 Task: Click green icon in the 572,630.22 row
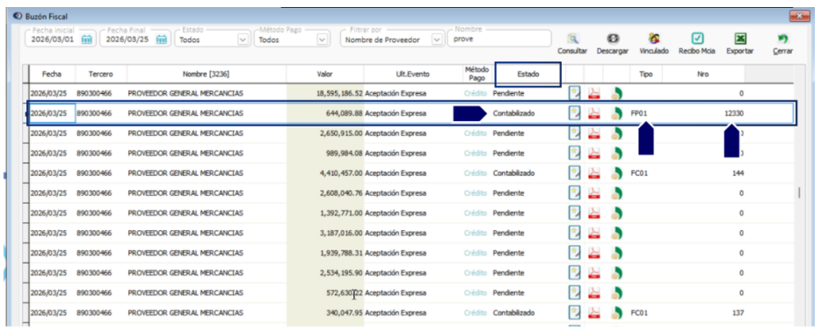616,292
